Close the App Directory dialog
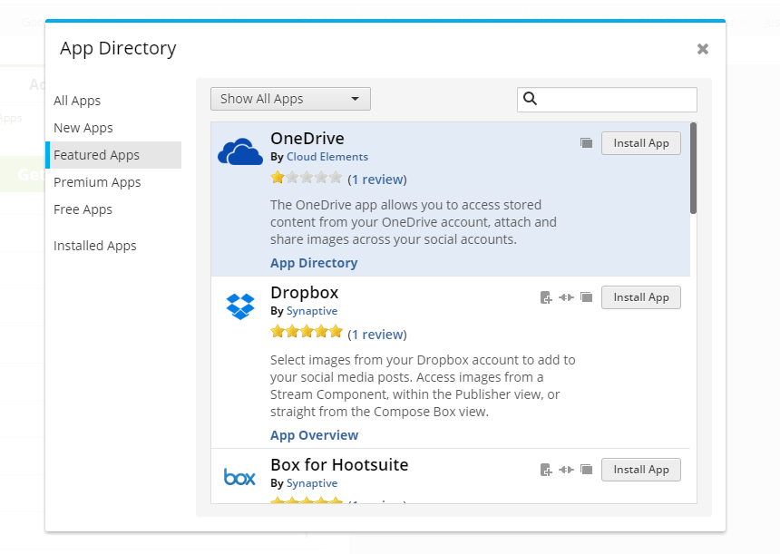The image size is (780, 554). coord(702,49)
